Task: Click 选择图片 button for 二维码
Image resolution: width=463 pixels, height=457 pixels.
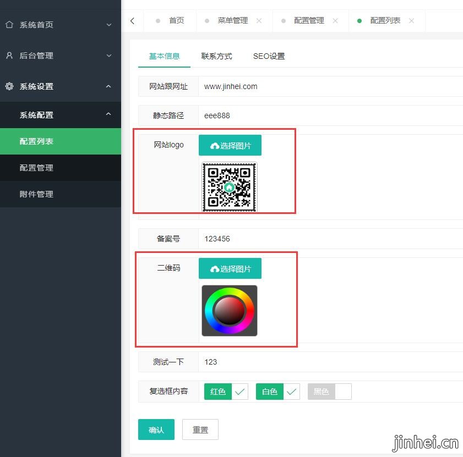Action: coord(230,268)
